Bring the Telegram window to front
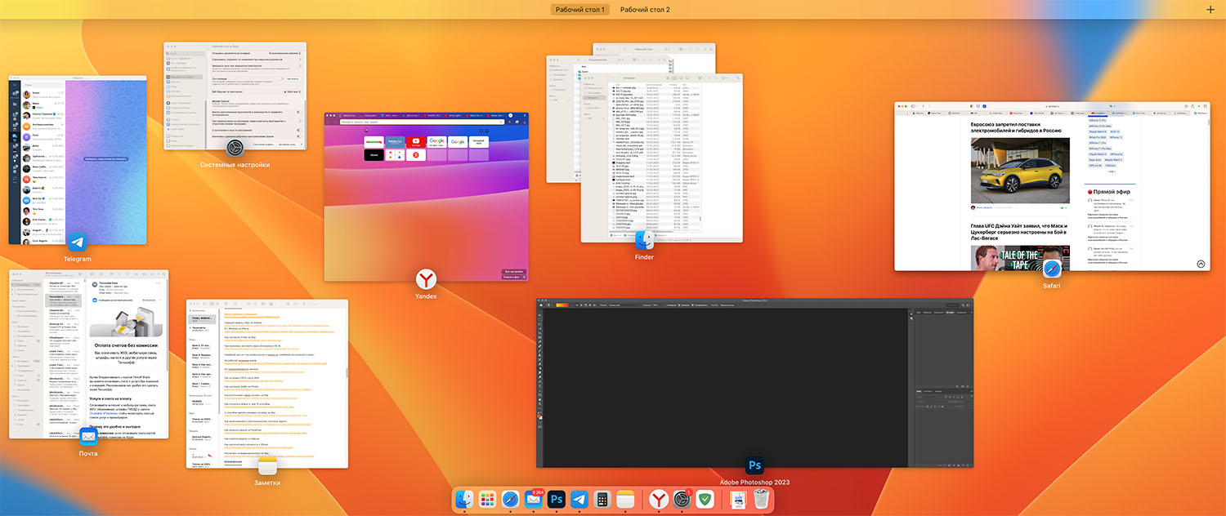 [78, 159]
